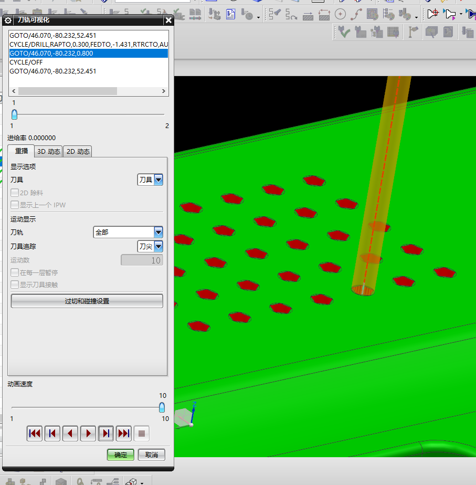
Task: Toggle the 显示上一个 IPW checkbox
Action: coord(15,205)
